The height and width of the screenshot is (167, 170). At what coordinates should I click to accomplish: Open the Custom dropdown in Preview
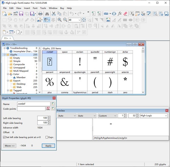(114, 116)
